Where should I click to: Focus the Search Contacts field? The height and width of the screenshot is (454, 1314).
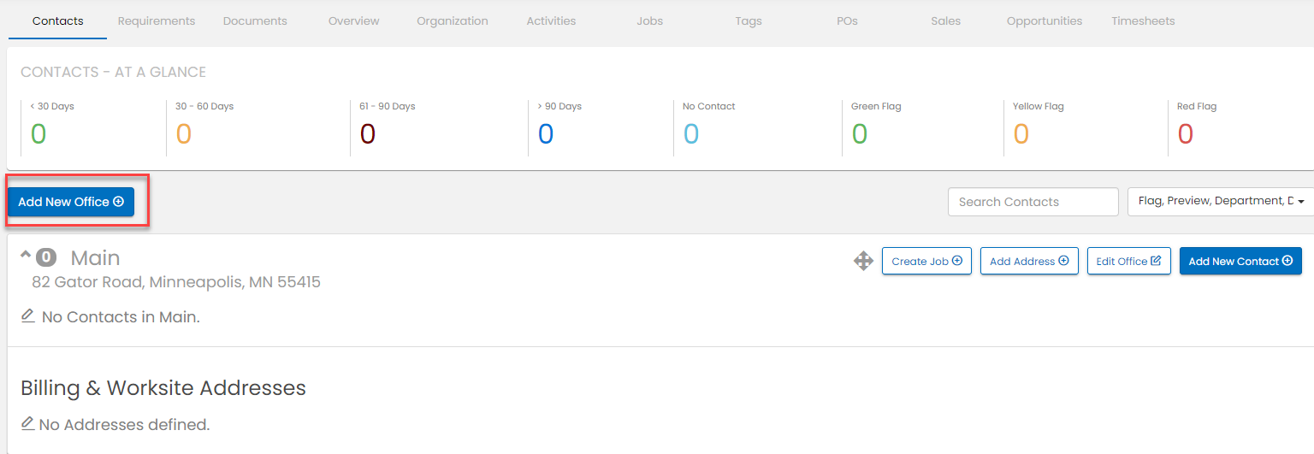1033,202
